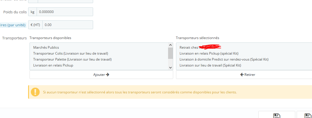Click the left floppy disk save icon
Screen dimensions: 312x118
[277, 116]
